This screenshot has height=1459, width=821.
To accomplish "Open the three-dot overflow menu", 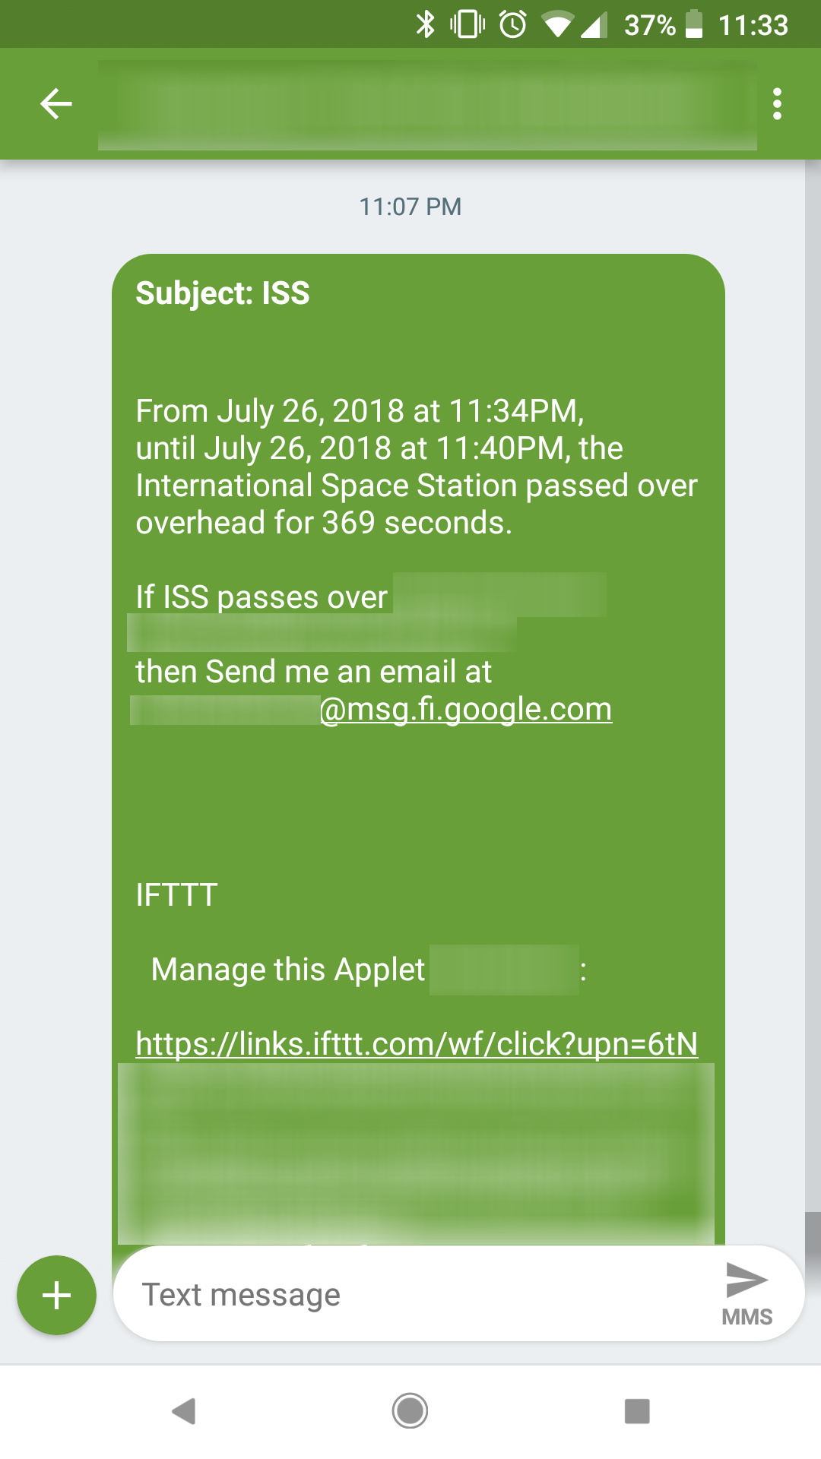I will (x=777, y=103).
